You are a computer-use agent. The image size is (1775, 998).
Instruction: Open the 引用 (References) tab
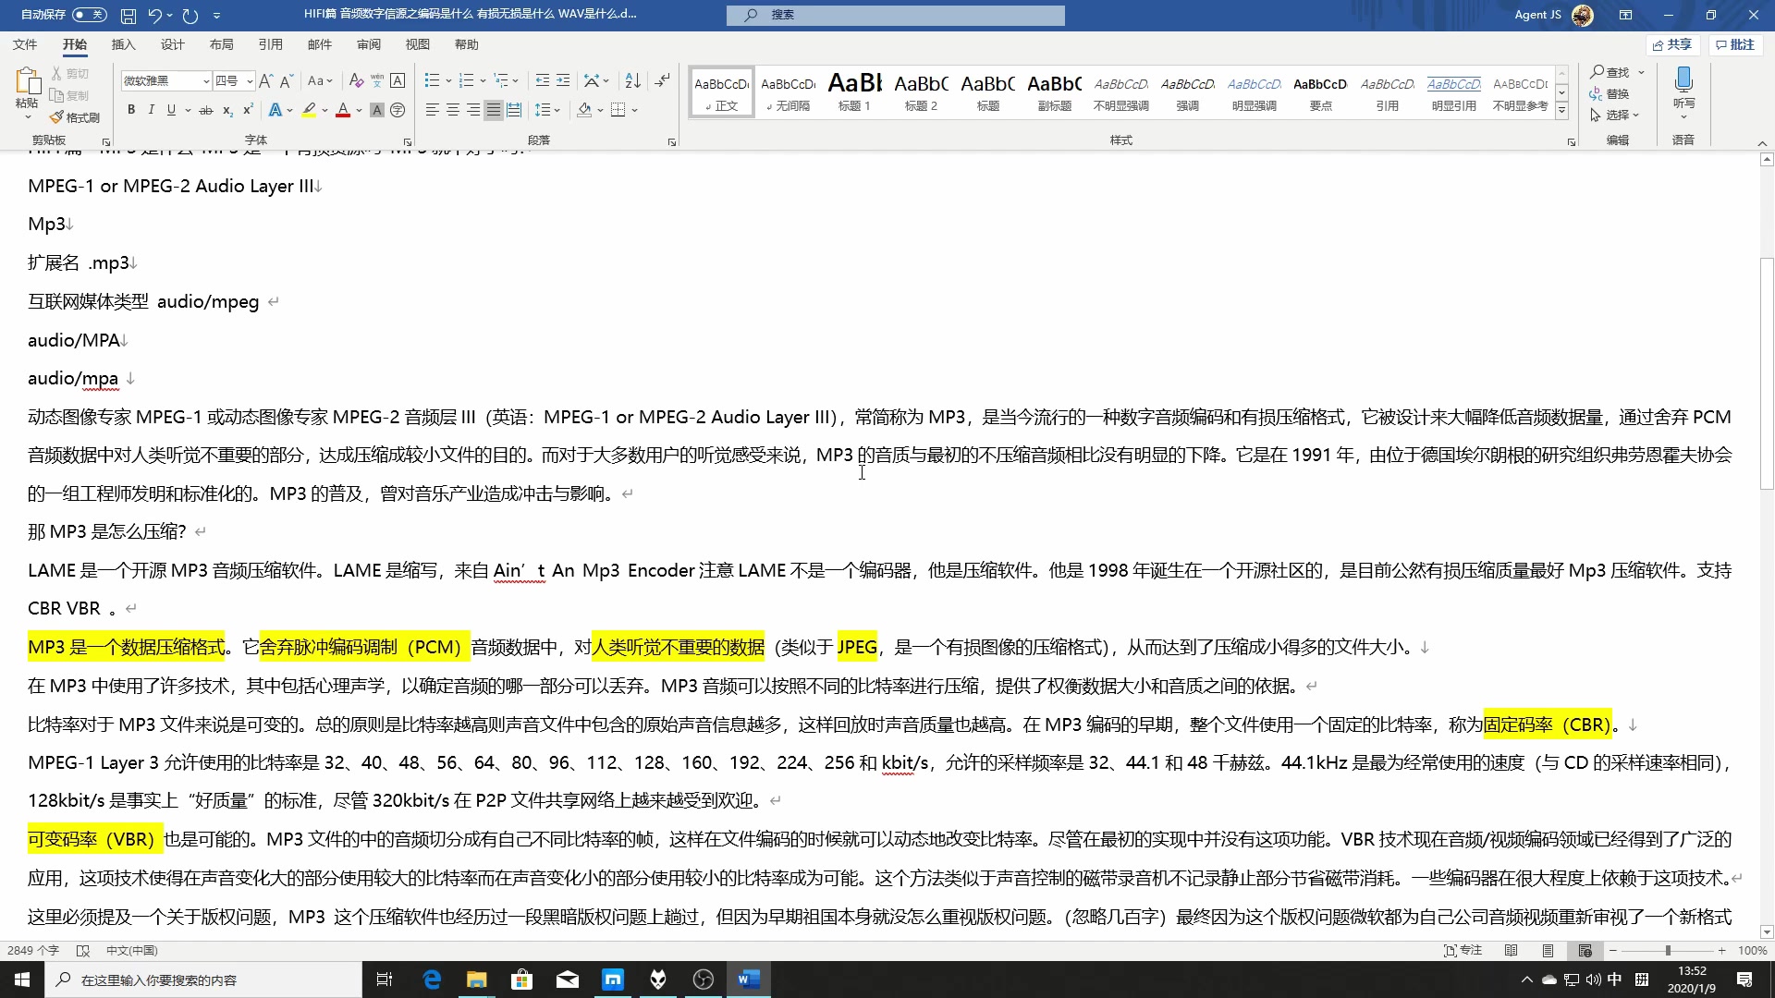point(270,44)
